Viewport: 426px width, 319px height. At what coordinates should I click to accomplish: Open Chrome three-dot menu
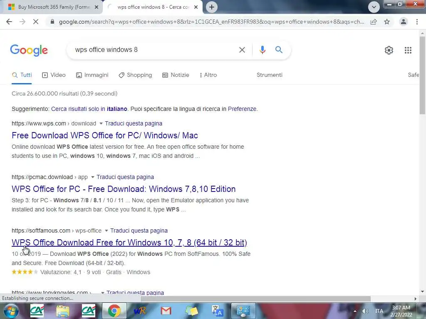(x=417, y=22)
